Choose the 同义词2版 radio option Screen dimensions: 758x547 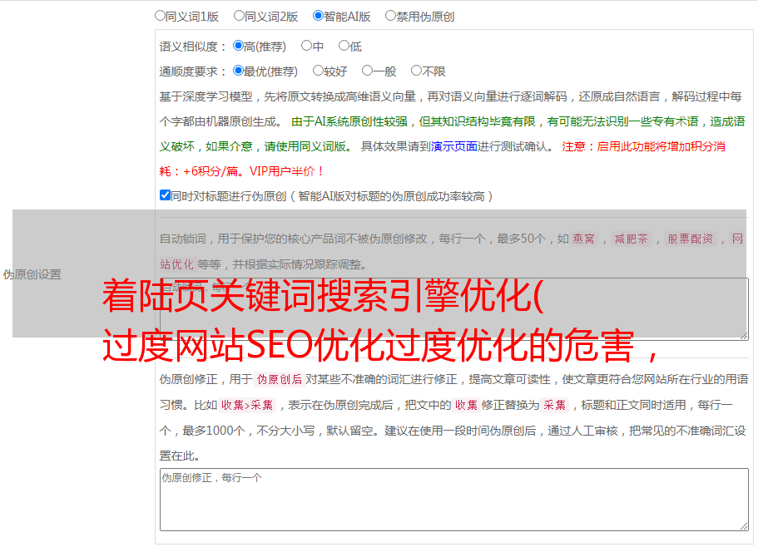[239, 16]
